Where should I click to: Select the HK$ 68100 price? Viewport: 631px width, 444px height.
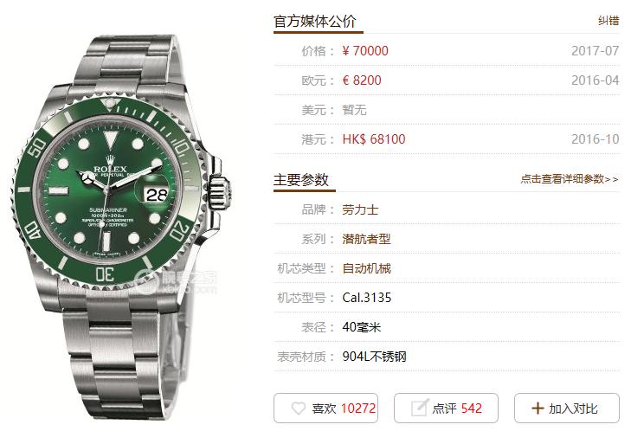[x=374, y=139]
